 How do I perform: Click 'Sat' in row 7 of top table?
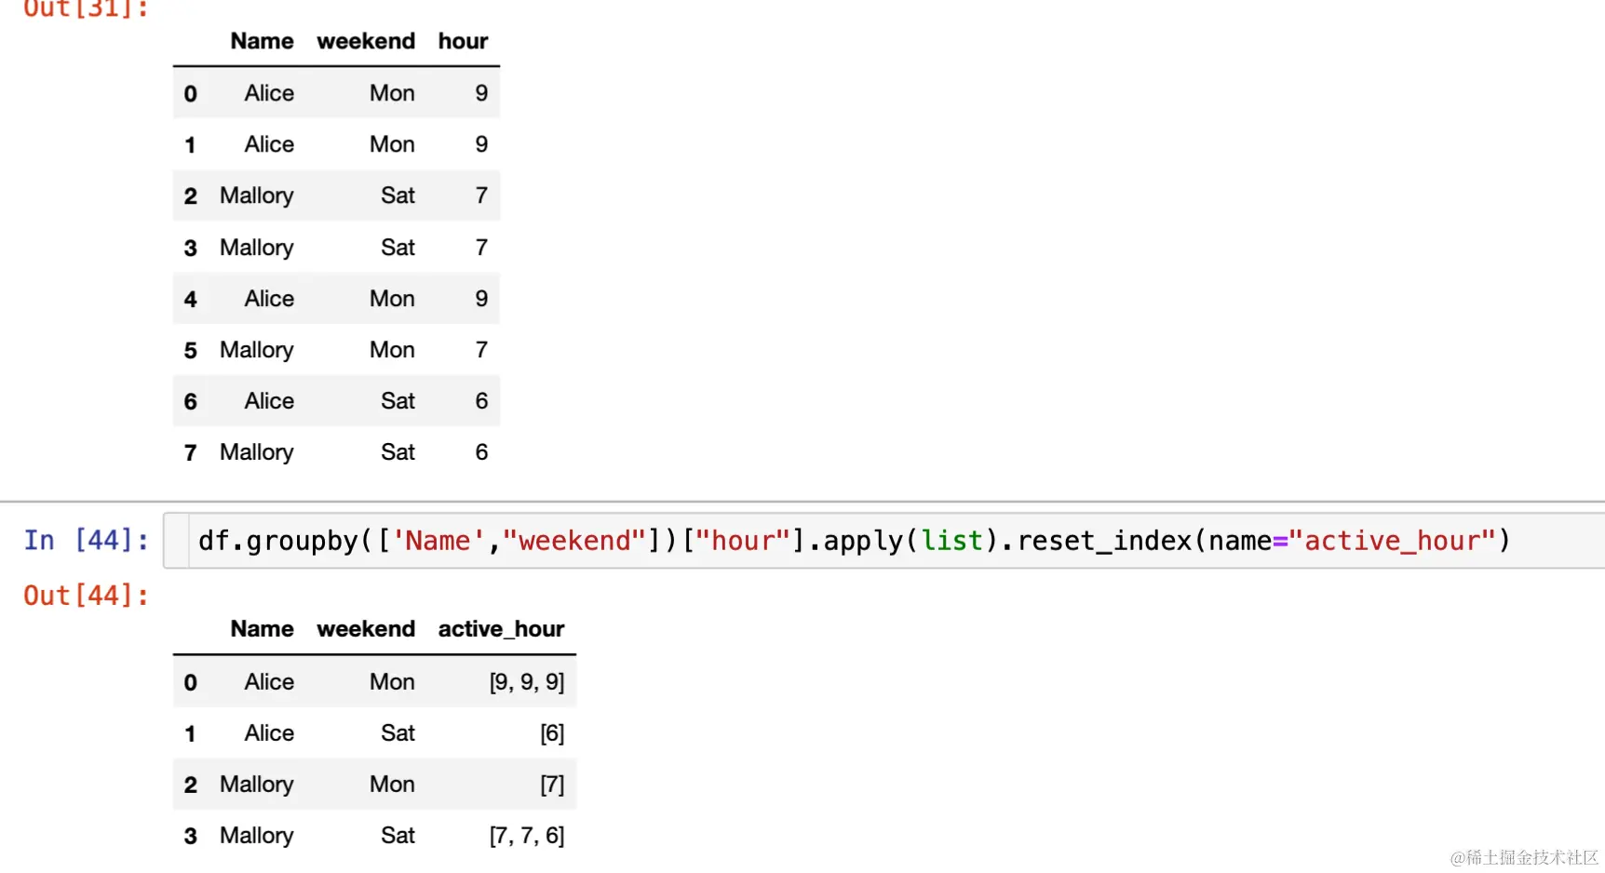coord(398,452)
